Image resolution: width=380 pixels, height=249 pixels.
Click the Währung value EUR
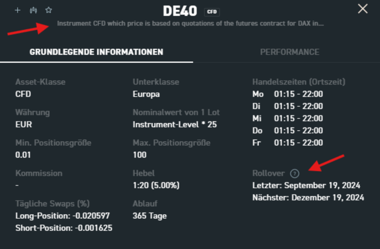[x=23, y=124]
